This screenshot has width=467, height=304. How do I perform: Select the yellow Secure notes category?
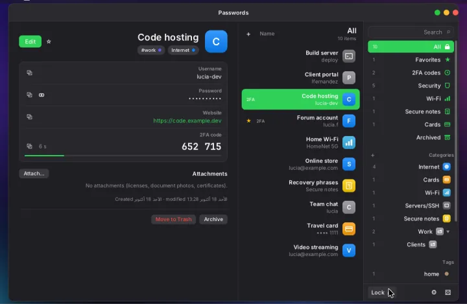[x=411, y=219]
